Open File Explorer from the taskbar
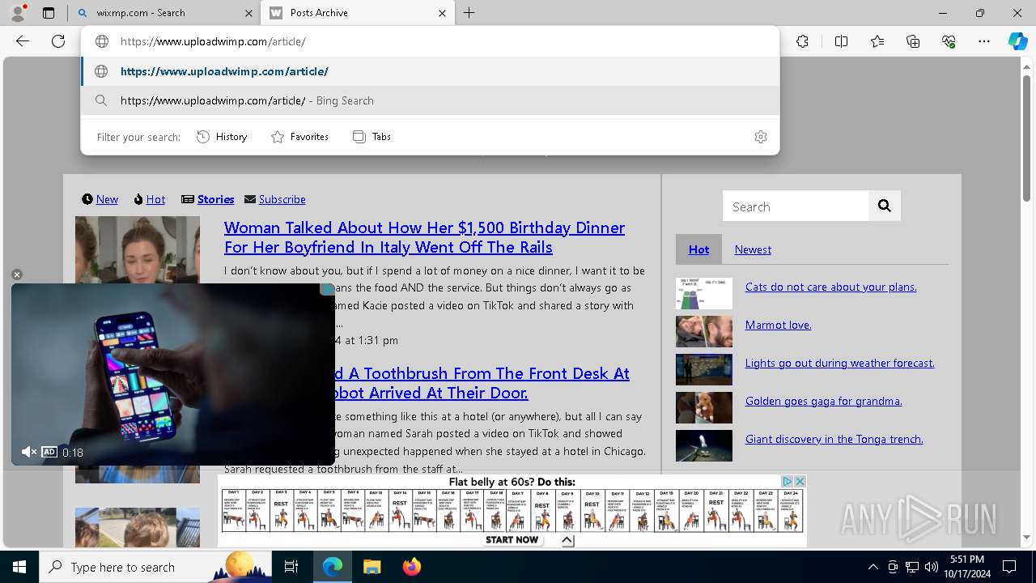 (x=372, y=567)
